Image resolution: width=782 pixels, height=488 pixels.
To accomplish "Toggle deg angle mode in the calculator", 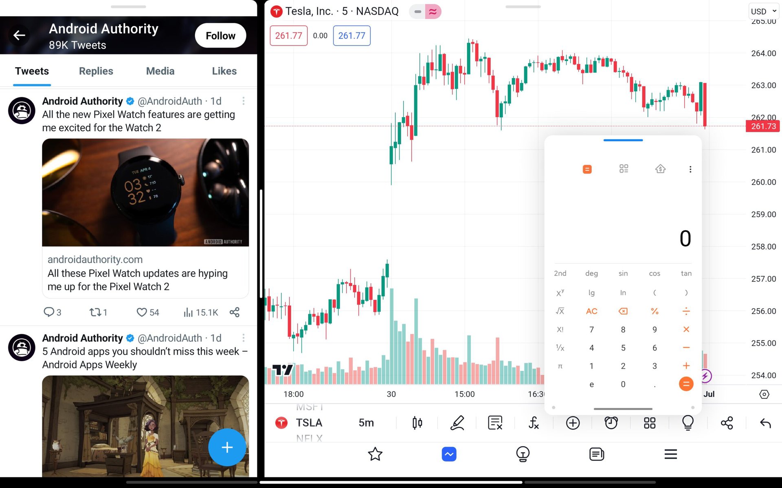I will coord(591,273).
